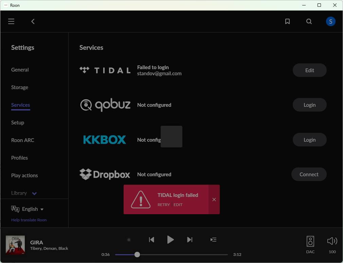Image resolution: width=343 pixels, height=263 pixels.
Task: Click Login next to Qobuz
Action: click(x=309, y=105)
